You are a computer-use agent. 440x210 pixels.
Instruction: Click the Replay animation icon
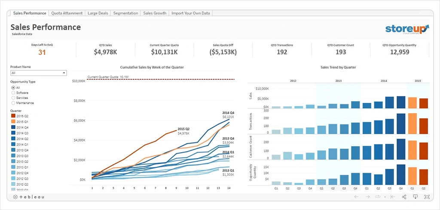(x=378, y=197)
